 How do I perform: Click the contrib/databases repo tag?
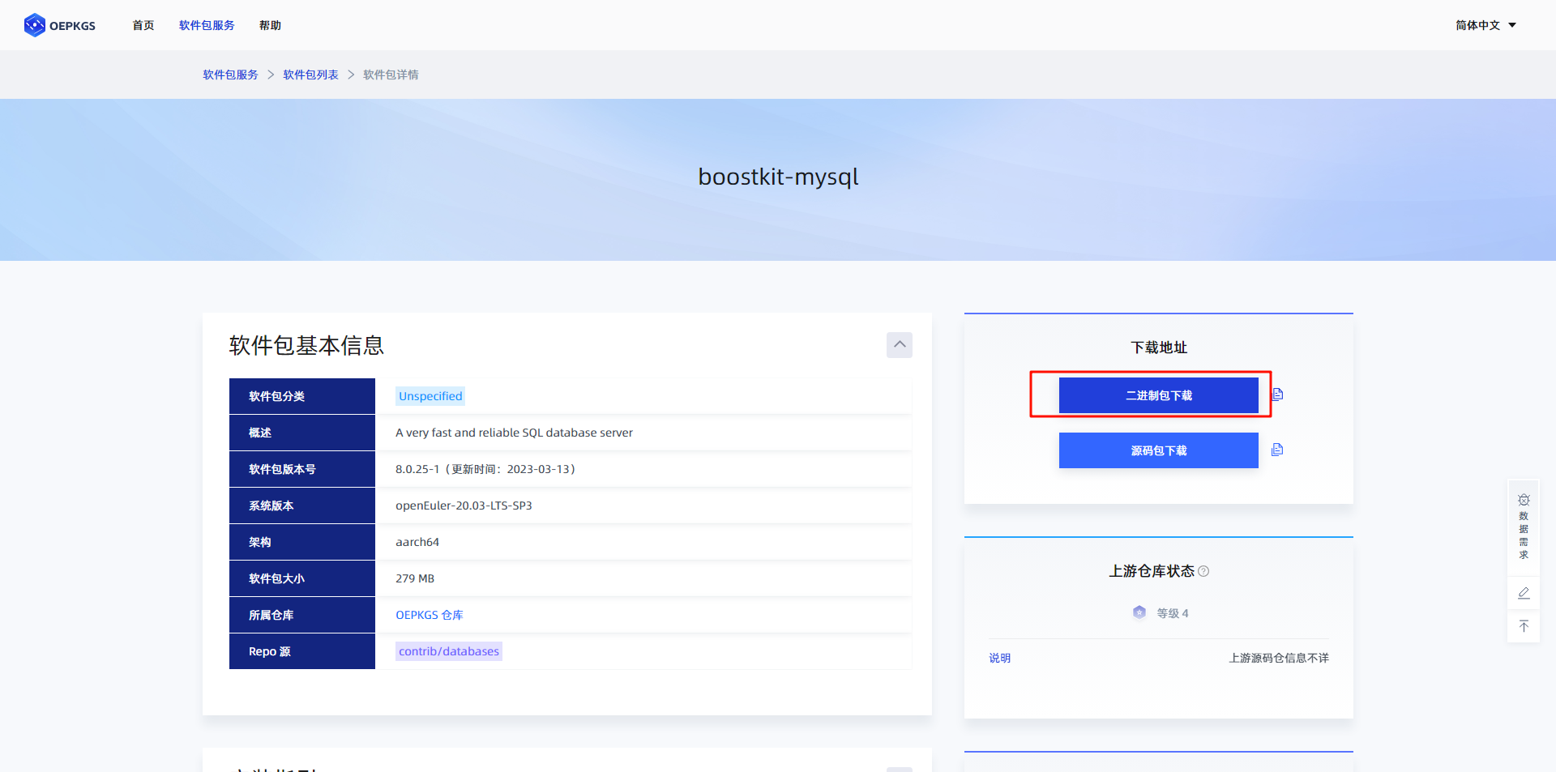[x=449, y=651]
